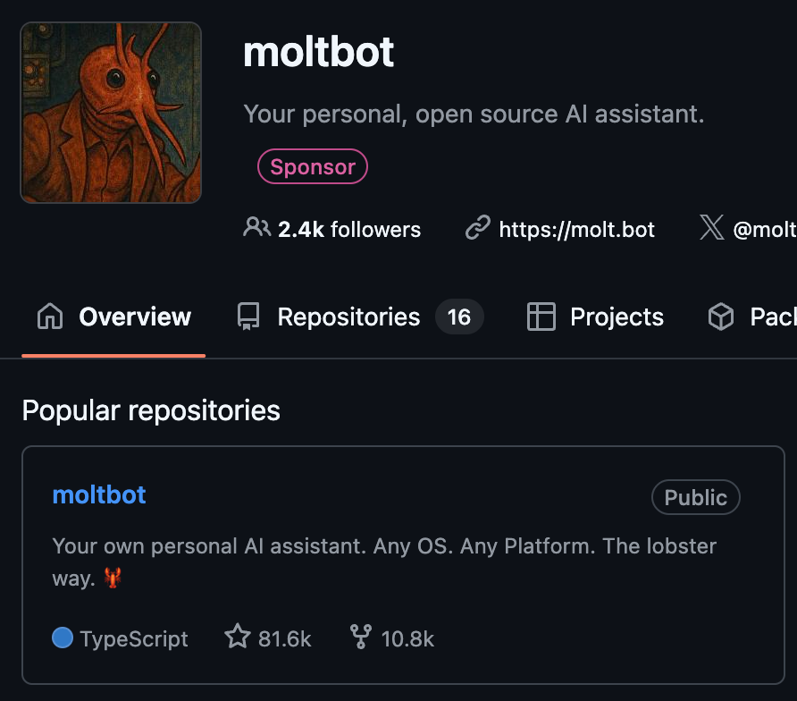Screen dimensions: 797x701
Task: Open the moltbot repository link
Action: coord(99,494)
